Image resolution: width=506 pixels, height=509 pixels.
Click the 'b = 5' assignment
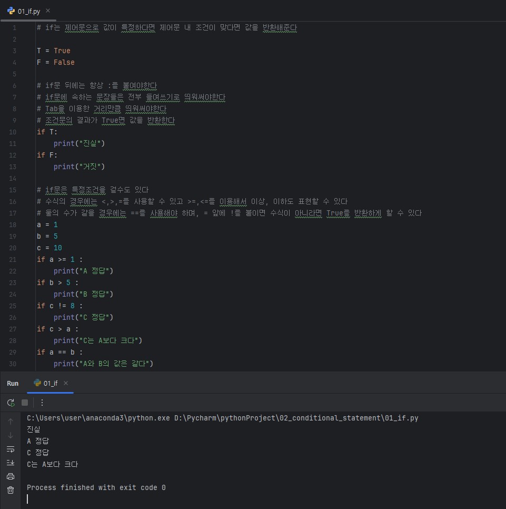[x=47, y=236]
